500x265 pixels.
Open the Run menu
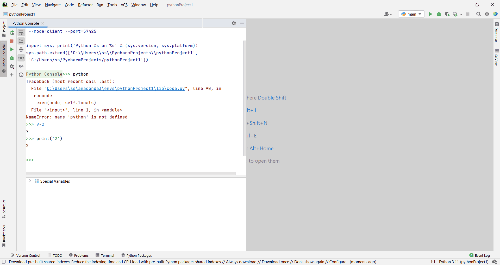[x=100, y=5]
